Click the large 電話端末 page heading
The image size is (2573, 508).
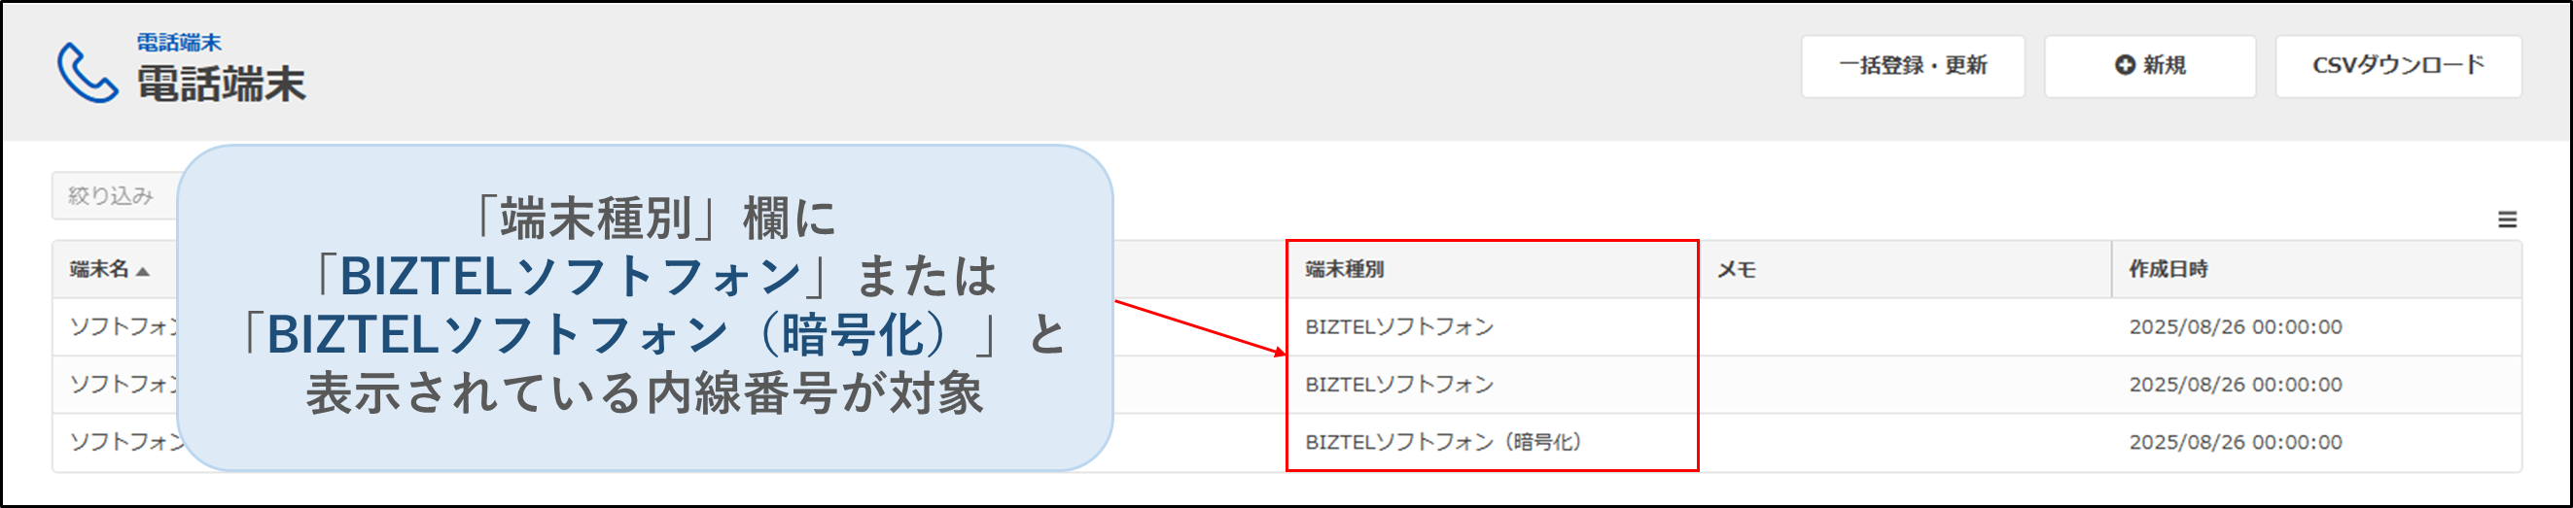tap(221, 85)
